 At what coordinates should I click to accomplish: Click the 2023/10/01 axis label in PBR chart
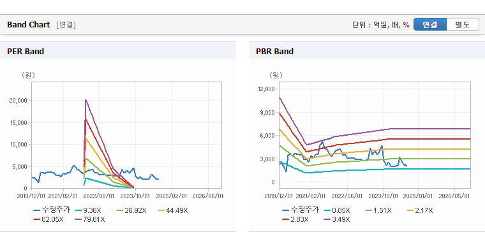(x=384, y=196)
